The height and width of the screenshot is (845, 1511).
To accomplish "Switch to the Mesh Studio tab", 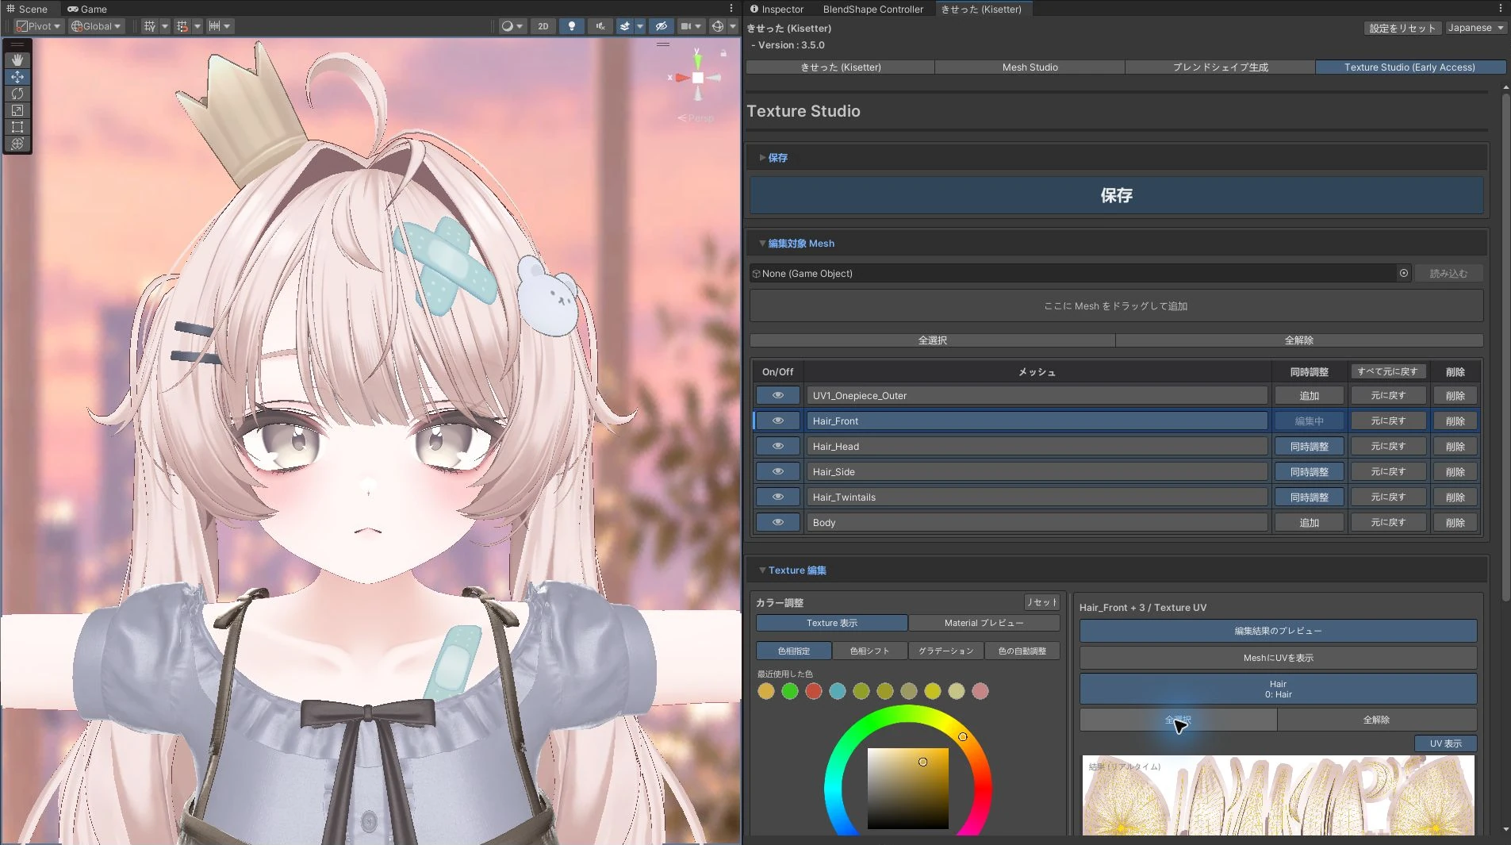I will pos(1030,67).
